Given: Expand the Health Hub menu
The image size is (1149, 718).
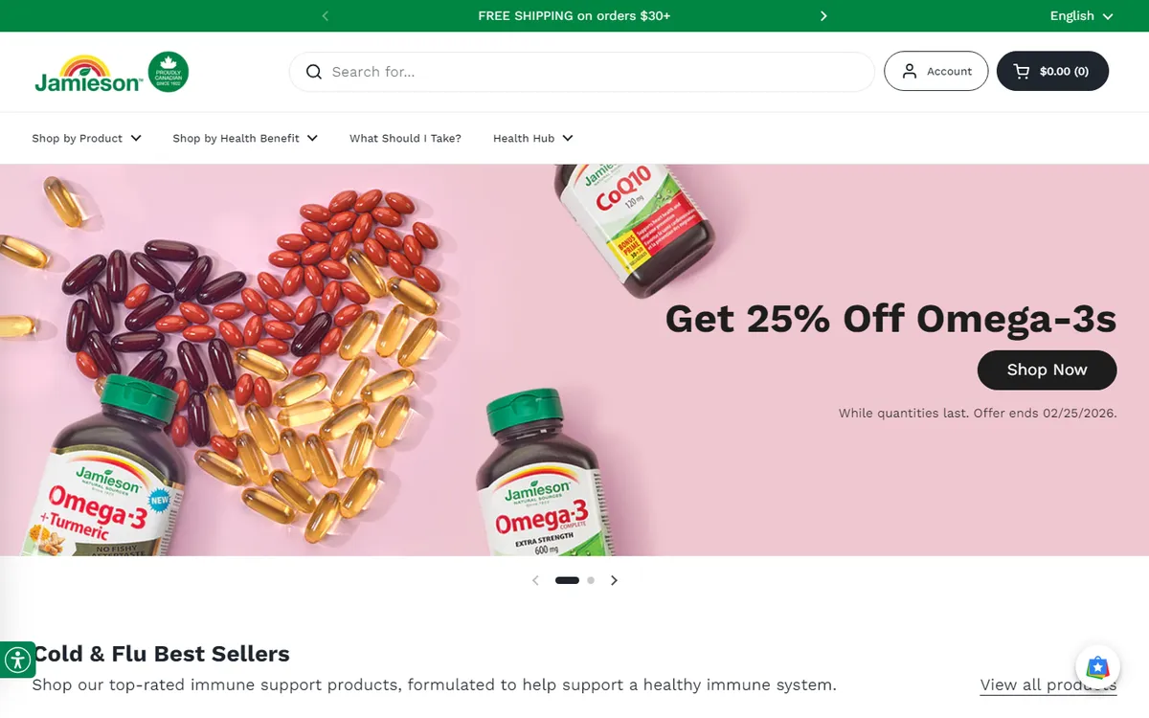Looking at the screenshot, I should point(533,139).
